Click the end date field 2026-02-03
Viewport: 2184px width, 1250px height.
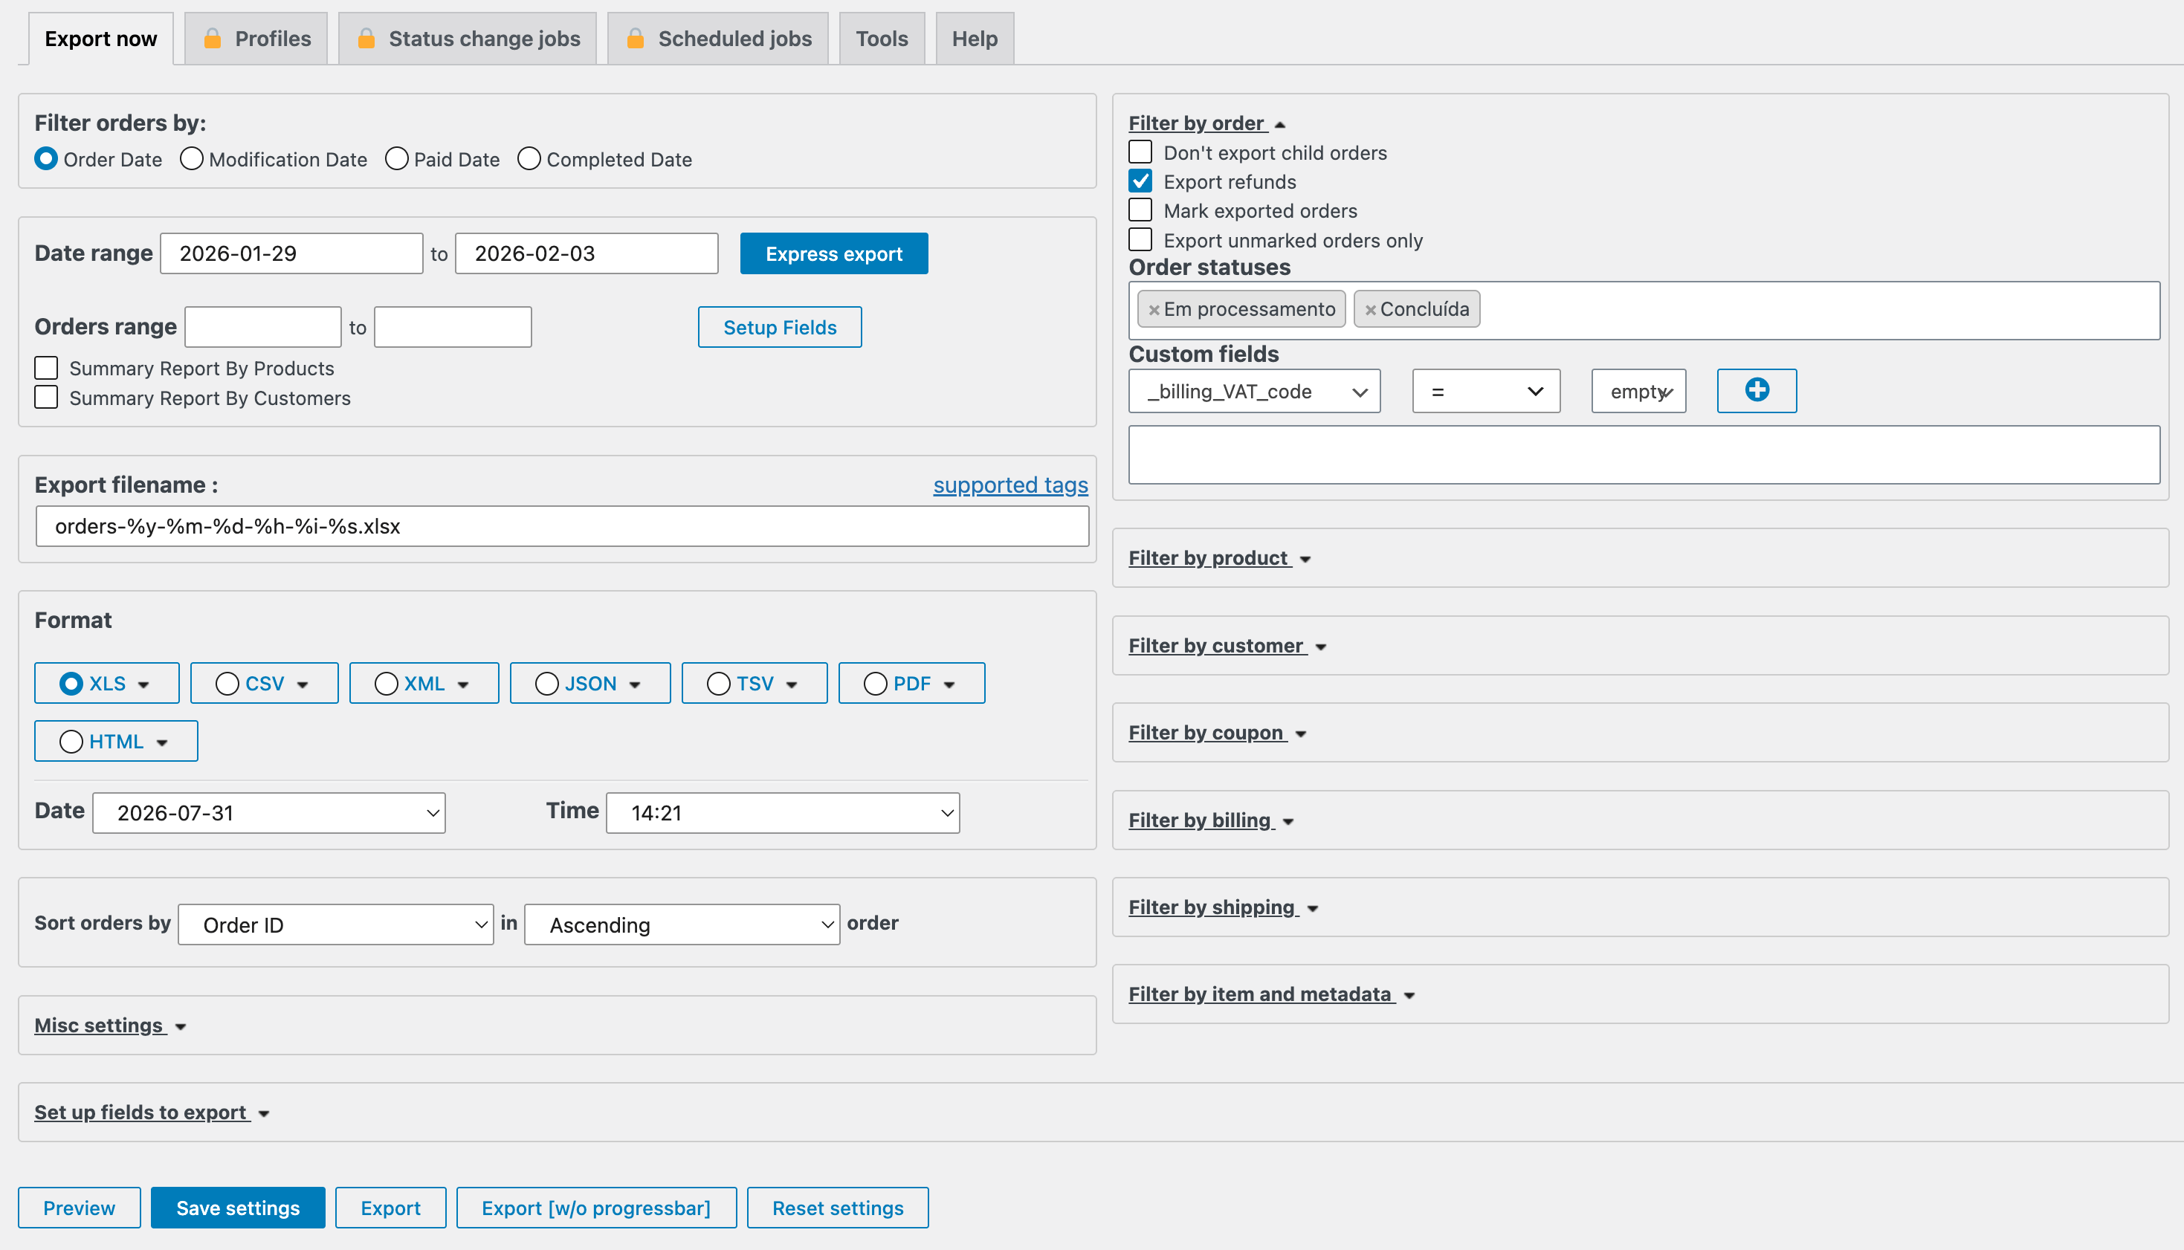coord(587,253)
